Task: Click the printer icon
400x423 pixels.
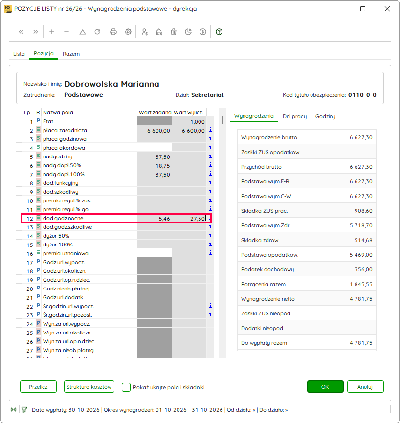Action: point(113,32)
